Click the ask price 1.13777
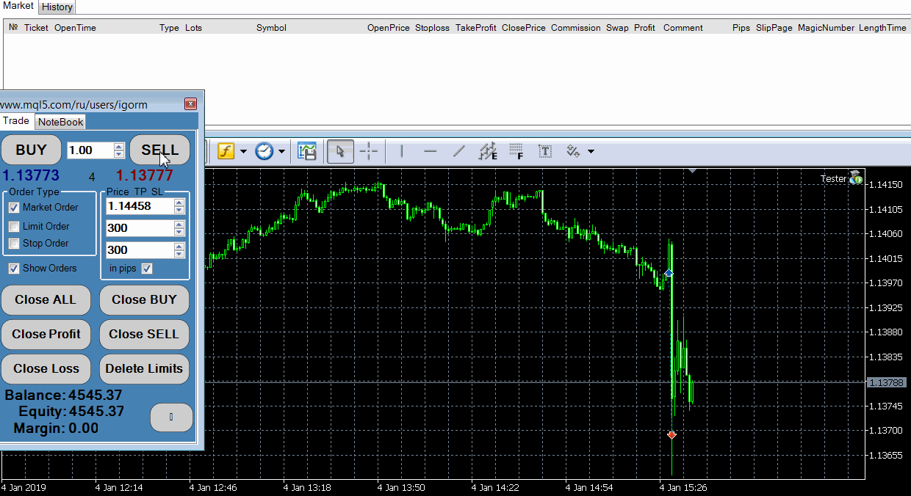The image size is (911, 496). (145, 175)
